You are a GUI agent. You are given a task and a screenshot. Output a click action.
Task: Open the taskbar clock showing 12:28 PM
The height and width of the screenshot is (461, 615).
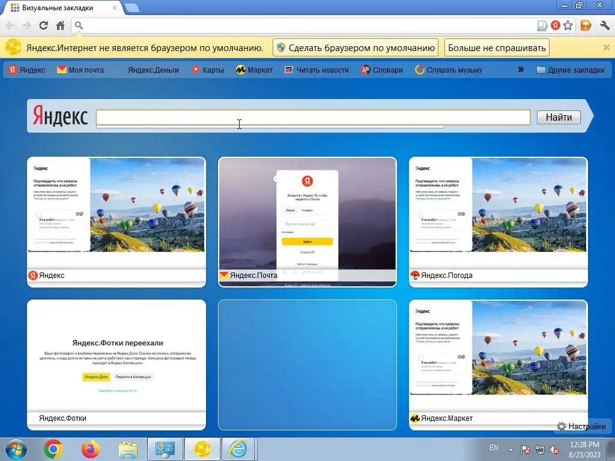pos(585,450)
